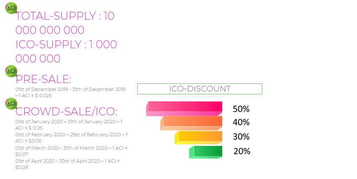Click the ACI logo beside TOTAL-SUPPLY
The image size is (357, 179).
11,8
